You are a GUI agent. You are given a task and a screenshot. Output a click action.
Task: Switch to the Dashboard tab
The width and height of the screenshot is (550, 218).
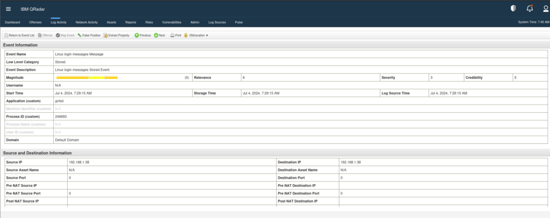point(12,23)
